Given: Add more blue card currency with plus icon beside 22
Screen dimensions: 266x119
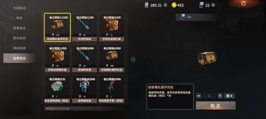Looking at the screenshot, I should 213,5.
